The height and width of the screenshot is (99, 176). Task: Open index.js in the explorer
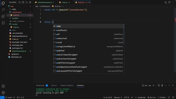pos(20,39)
